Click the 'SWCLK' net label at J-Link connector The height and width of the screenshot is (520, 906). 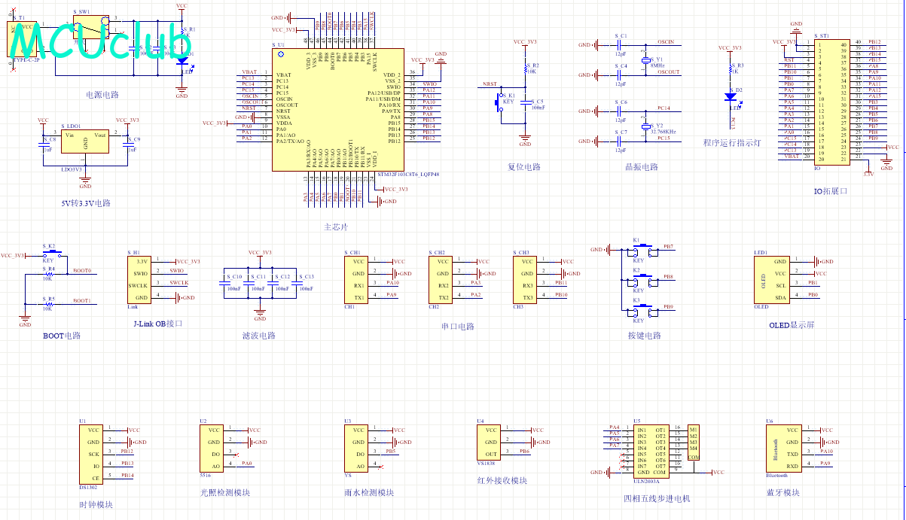(179, 283)
